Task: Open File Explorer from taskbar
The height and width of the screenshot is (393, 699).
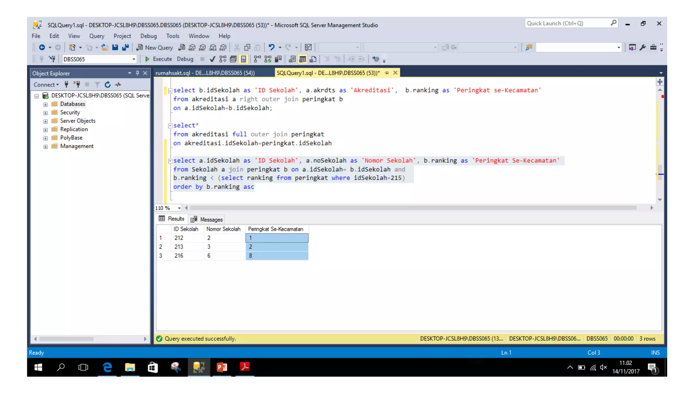Action: click(x=130, y=367)
